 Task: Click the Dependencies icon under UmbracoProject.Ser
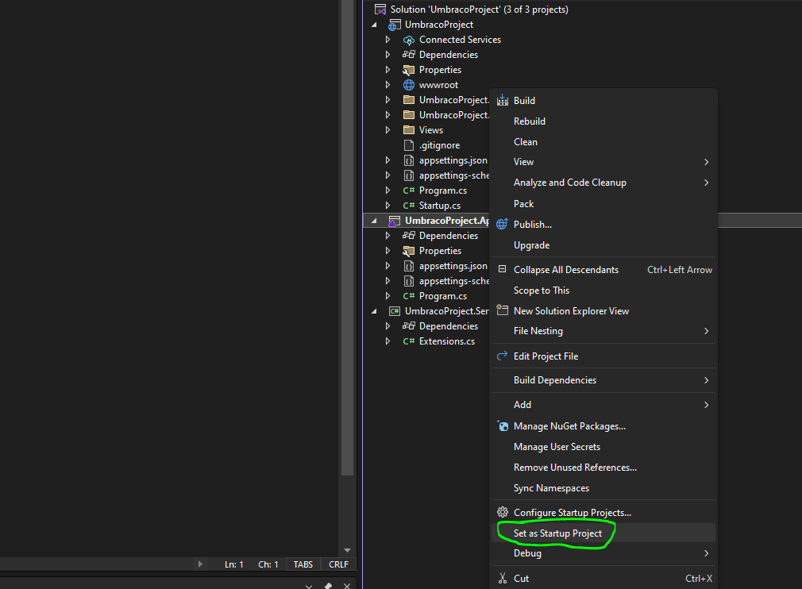tap(409, 325)
